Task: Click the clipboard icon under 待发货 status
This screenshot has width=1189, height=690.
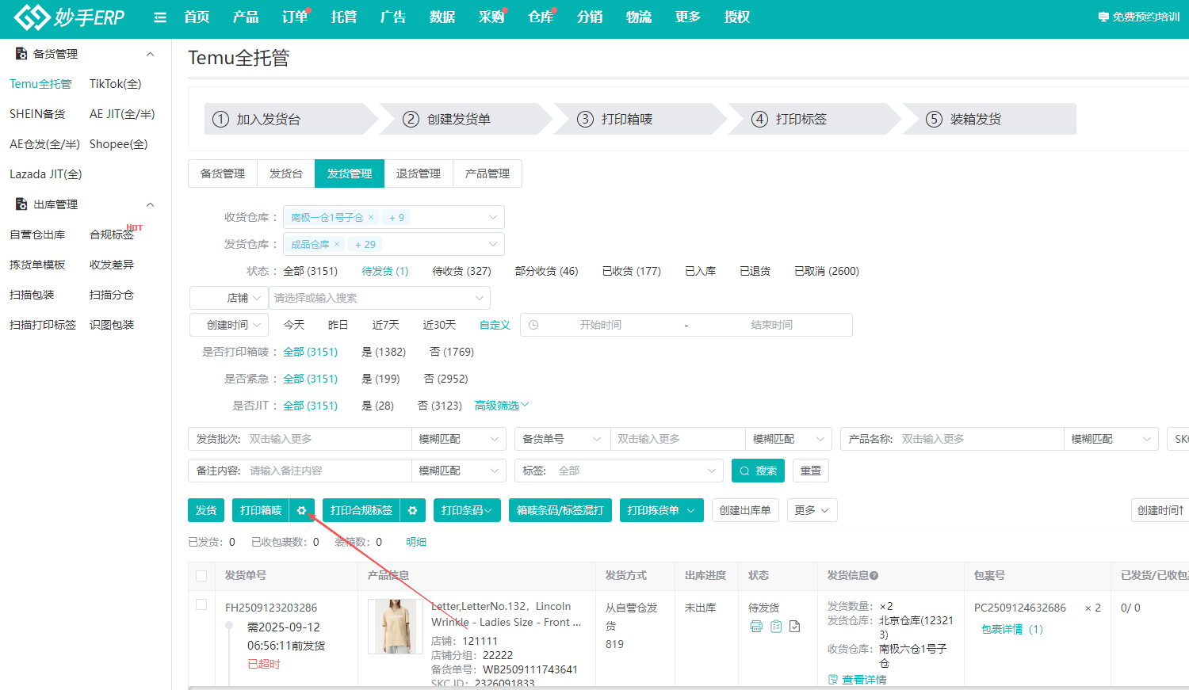Action: pyautogui.click(x=776, y=627)
